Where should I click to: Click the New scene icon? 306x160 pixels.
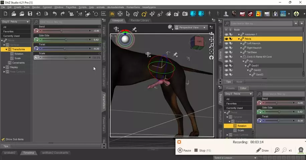pyautogui.click(x=5, y=14)
